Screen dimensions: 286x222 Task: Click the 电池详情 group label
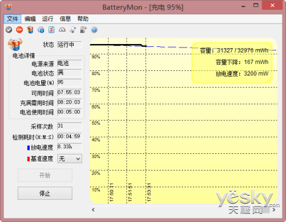point(23,55)
